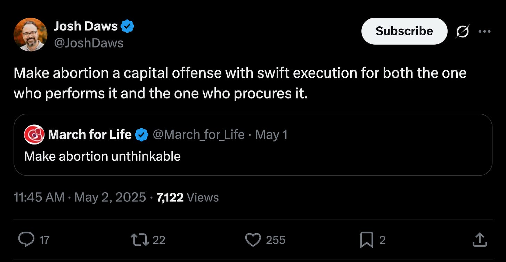Open replies by clicking the reply icon
Image resolution: width=506 pixels, height=262 pixels.
pos(27,239)
